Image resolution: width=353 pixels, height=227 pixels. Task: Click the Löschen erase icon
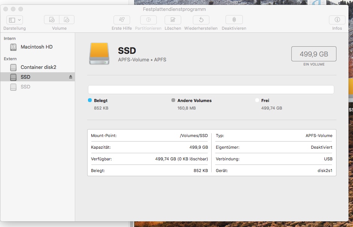[x=173, y=20]
